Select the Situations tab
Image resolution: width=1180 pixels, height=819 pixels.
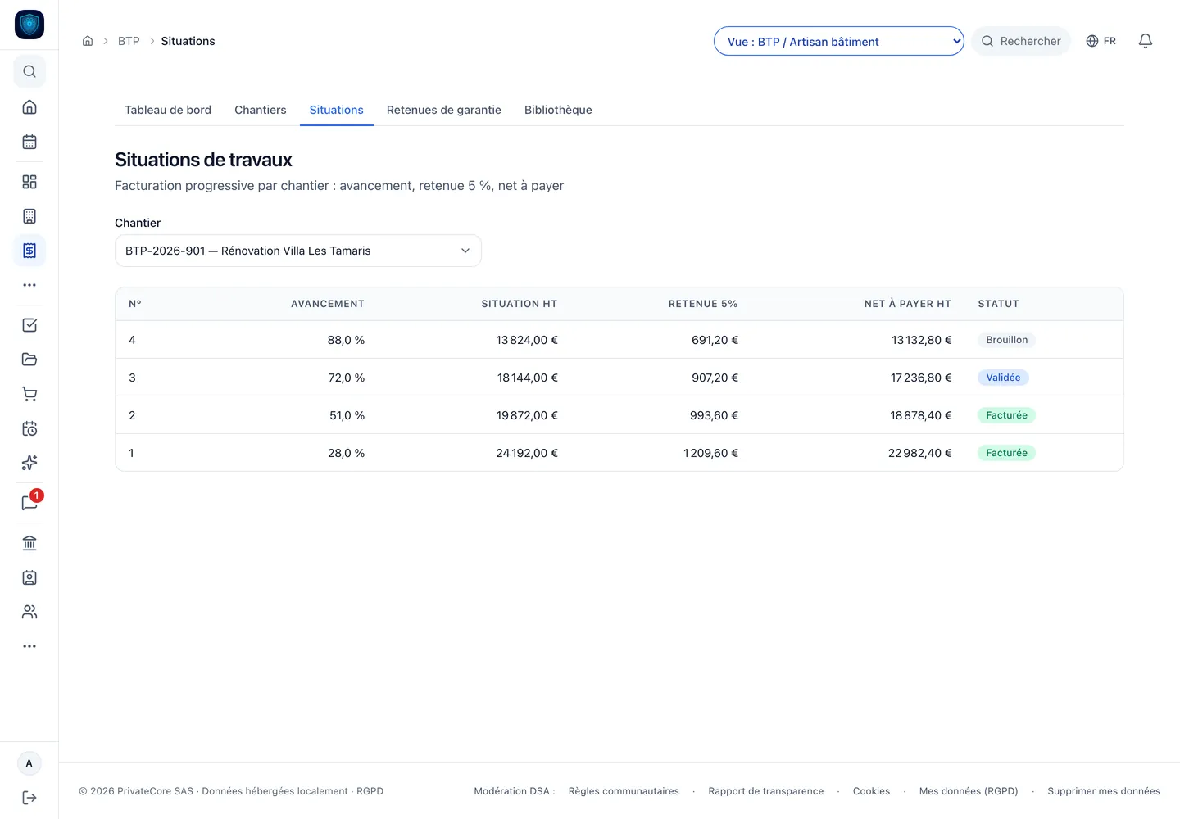337,110
